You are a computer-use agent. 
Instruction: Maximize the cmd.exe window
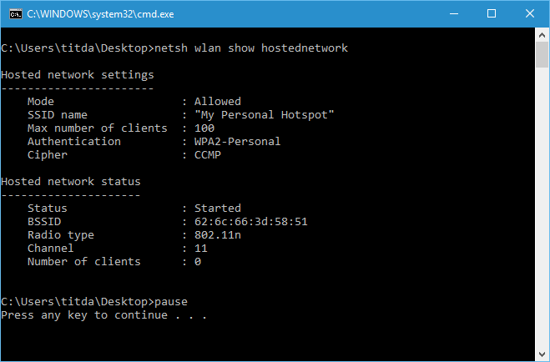click(x=492, y=14)
